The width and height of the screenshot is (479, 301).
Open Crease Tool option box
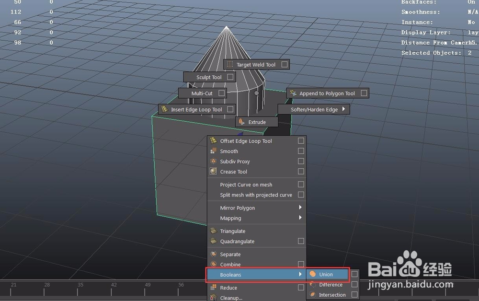301,171
